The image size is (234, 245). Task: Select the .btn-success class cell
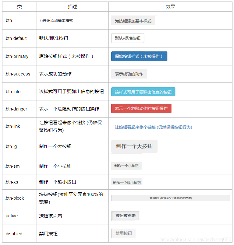(19, 74)
